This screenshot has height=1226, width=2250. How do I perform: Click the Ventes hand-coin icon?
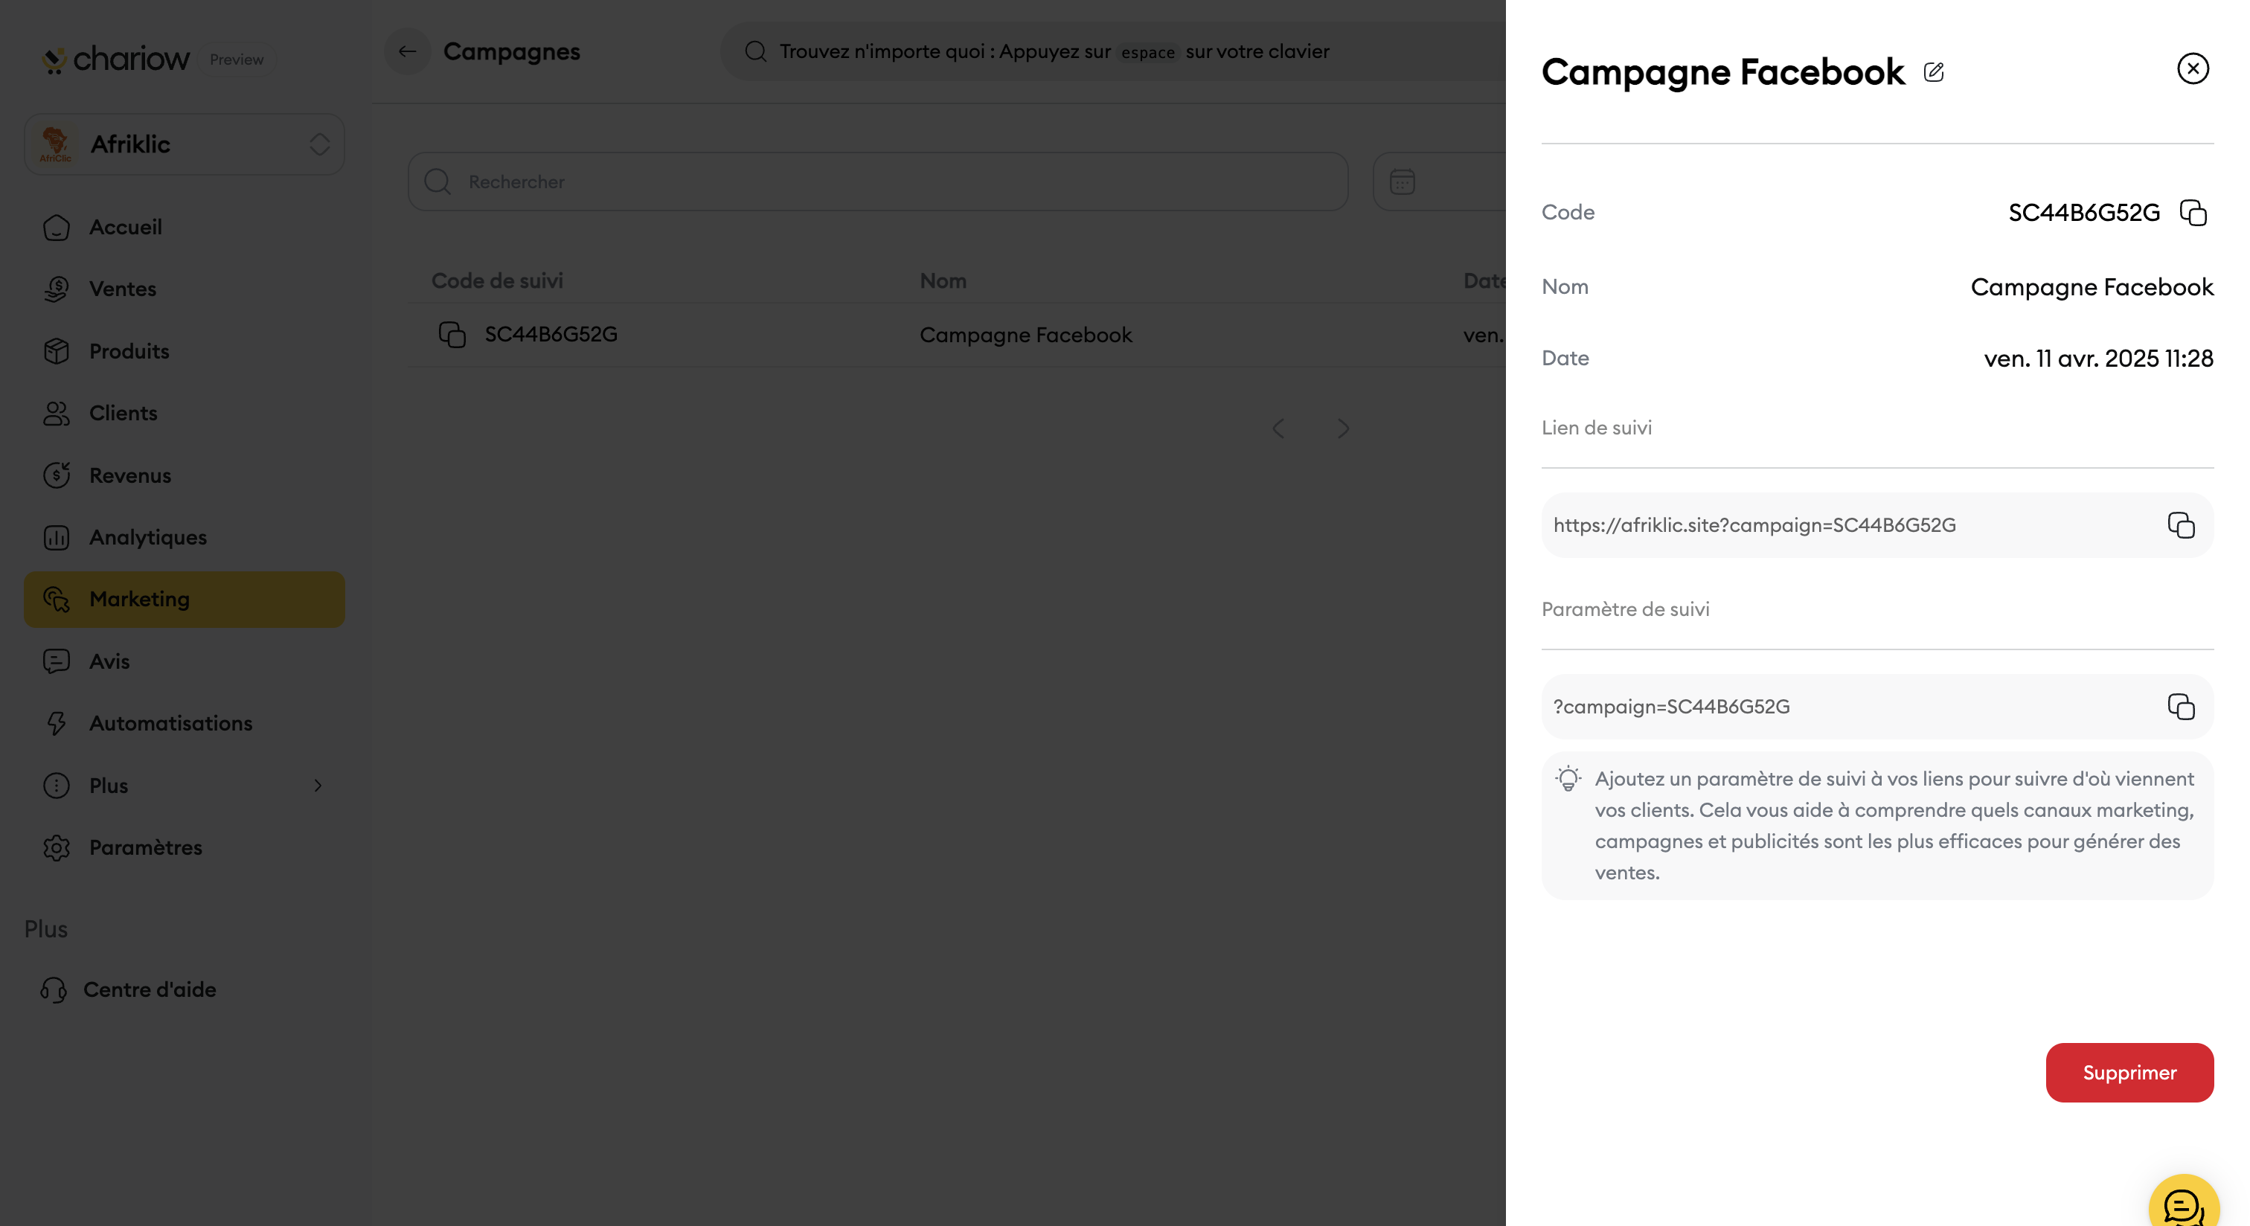[x=57, y=289]
